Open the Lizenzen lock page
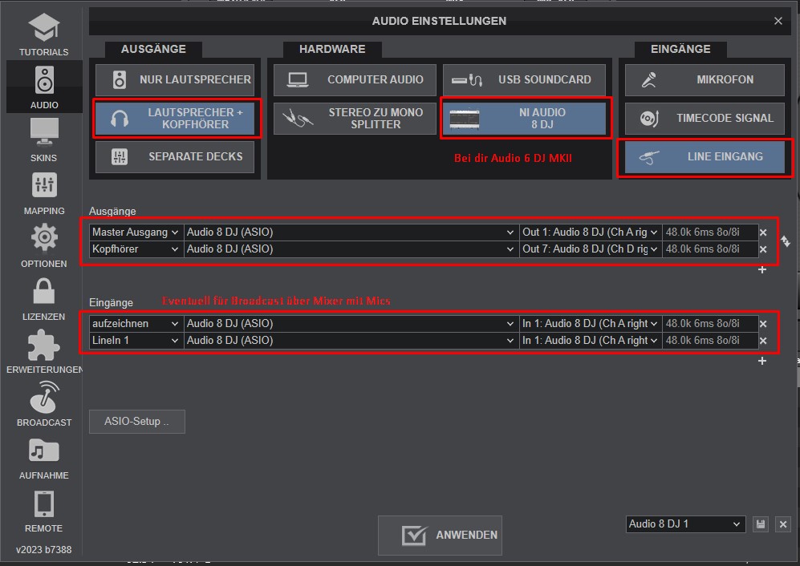 (x=44, y=299)
